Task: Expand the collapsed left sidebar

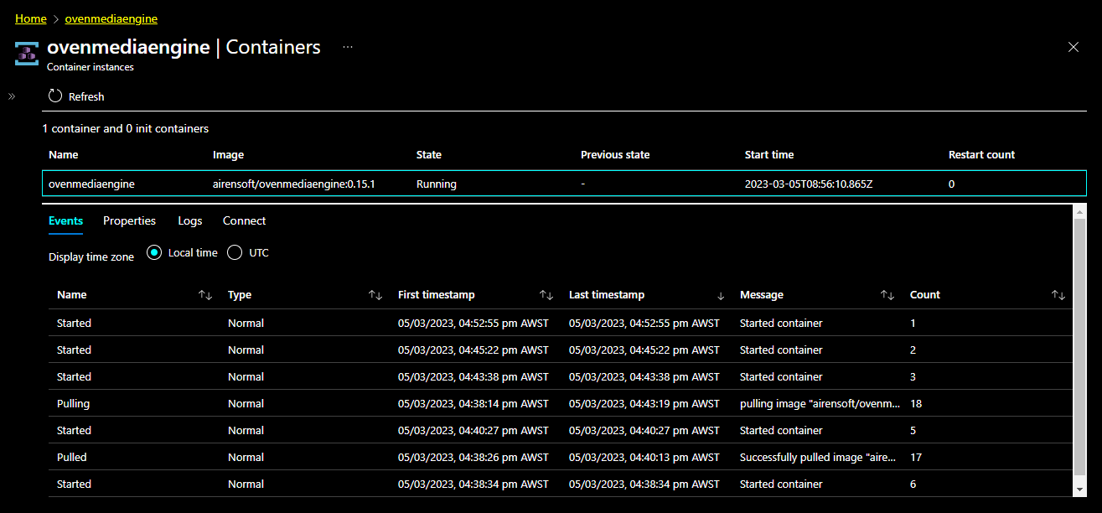Action: click(x=12, y=96)
